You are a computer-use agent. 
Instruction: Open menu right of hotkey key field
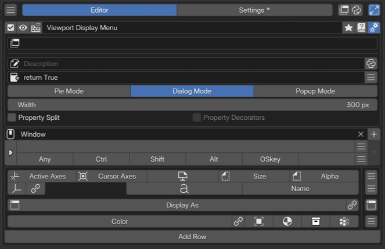tap(361, 147)
